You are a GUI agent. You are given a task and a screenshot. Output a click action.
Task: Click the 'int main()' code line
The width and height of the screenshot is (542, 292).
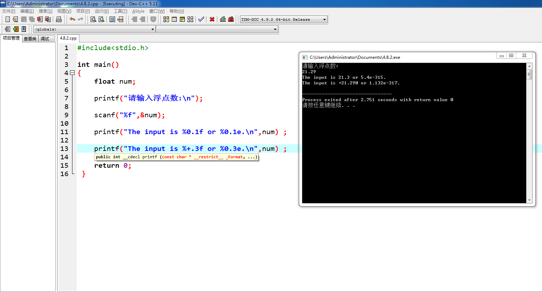(x=98, y=65)
